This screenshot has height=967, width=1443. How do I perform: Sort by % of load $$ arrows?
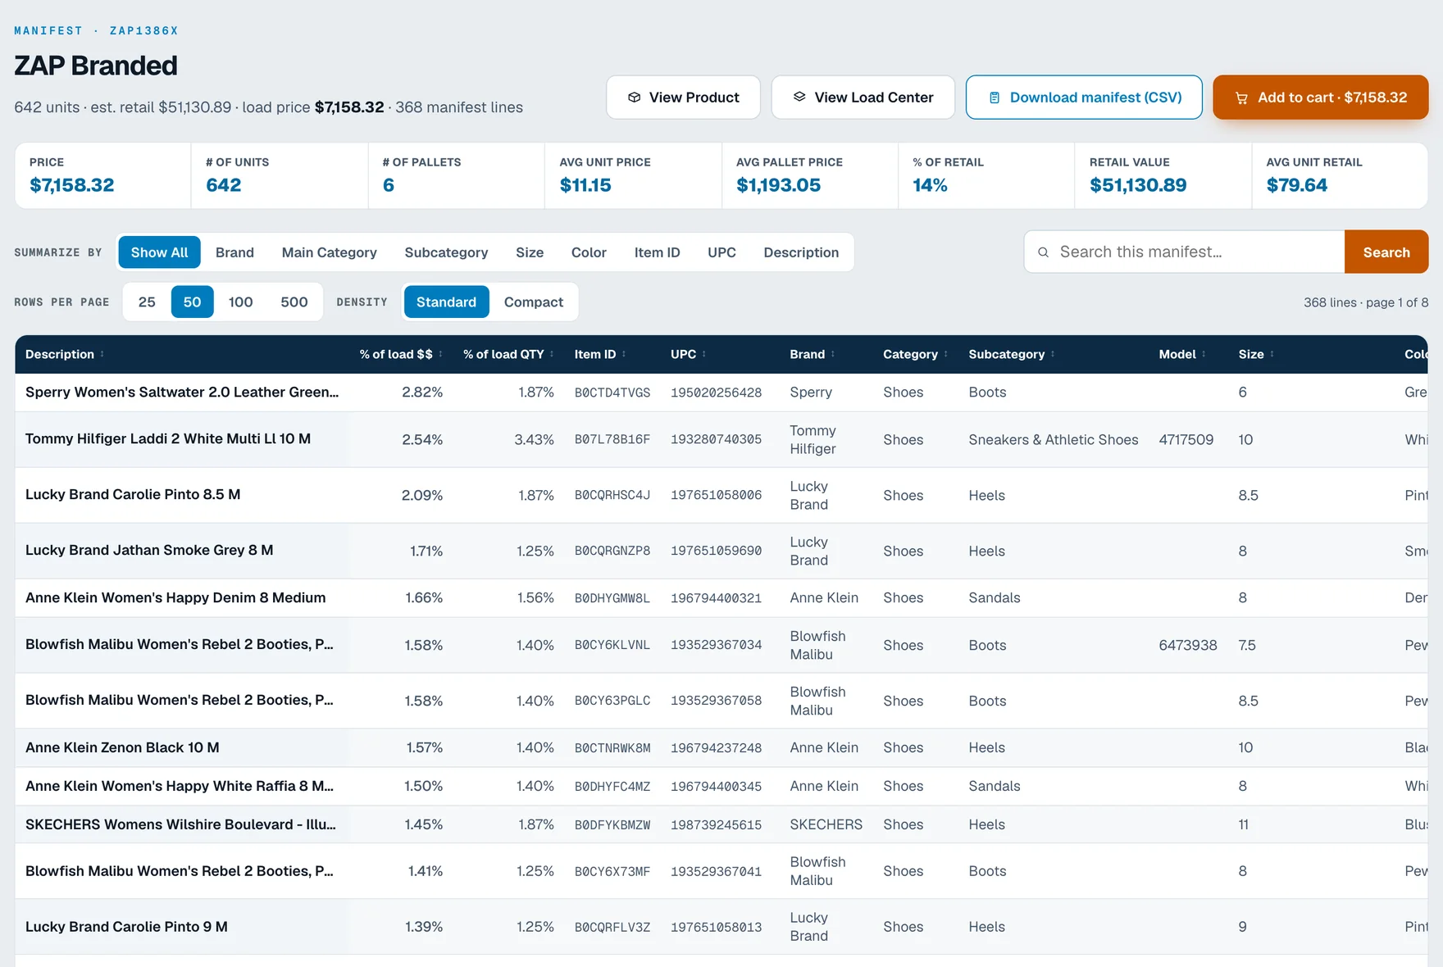441,354
